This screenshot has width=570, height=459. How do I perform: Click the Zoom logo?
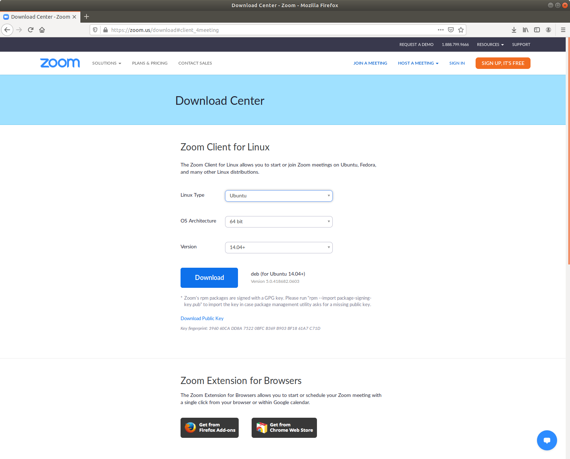(x=60, y=63)
